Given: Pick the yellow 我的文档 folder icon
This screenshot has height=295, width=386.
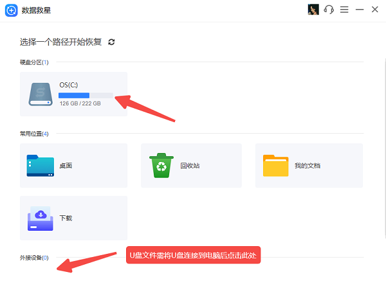Looking at the screenshot, I should 275,165.
